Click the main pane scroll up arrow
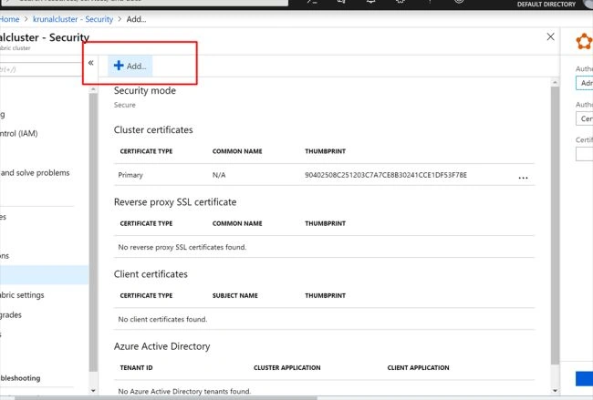The width and height of the screenshot is (593, 400). (555, 82)
